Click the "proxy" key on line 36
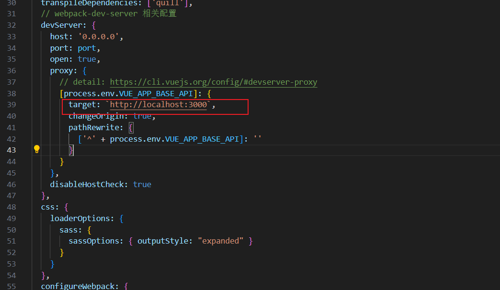 pos(62,71)
